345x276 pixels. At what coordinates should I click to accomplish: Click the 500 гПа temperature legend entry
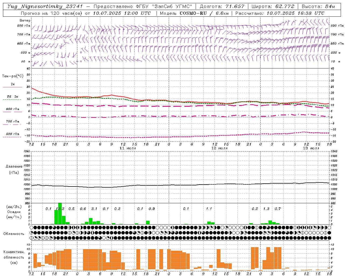tap(13, 134)
